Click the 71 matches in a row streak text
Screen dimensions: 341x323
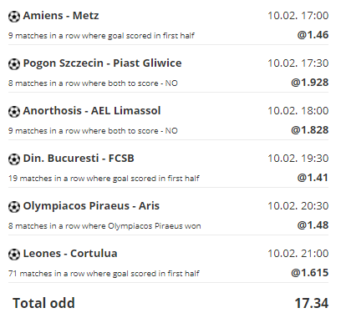click(x=104, y=274)
